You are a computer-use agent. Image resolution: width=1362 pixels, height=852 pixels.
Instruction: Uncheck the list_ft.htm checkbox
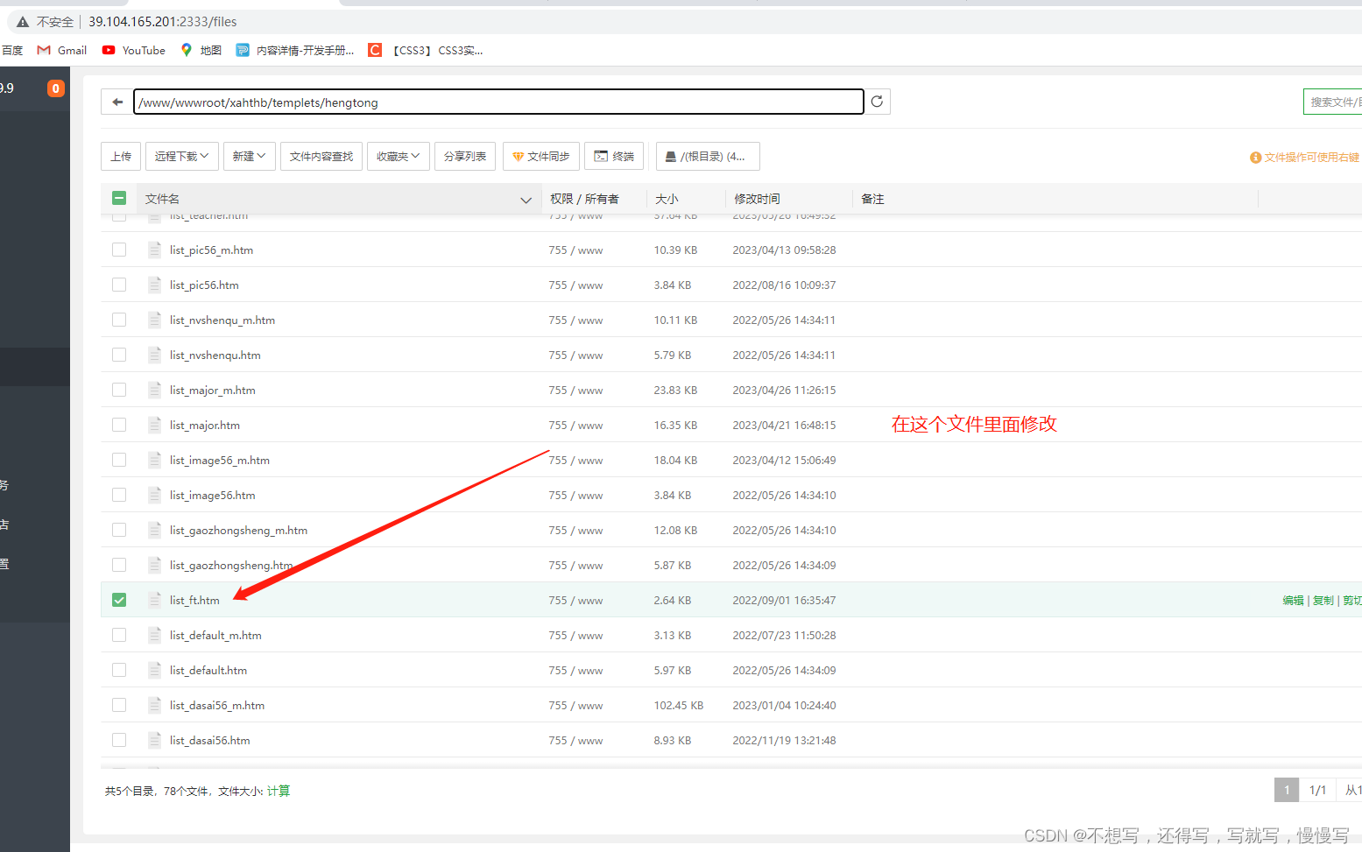119,600
